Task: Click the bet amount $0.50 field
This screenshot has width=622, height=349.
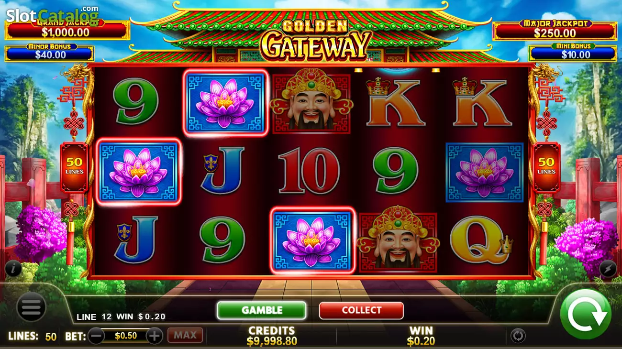Action: [x=125, y=336]
